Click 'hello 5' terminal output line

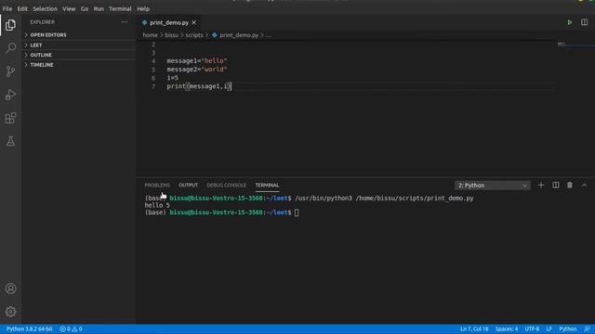(157, 206)
